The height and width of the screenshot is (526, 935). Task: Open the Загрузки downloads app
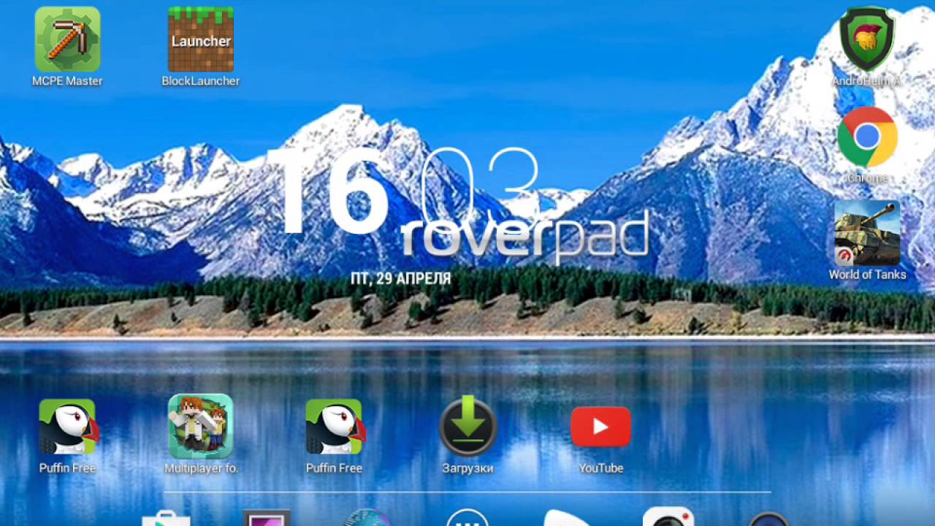coord(467,427)
